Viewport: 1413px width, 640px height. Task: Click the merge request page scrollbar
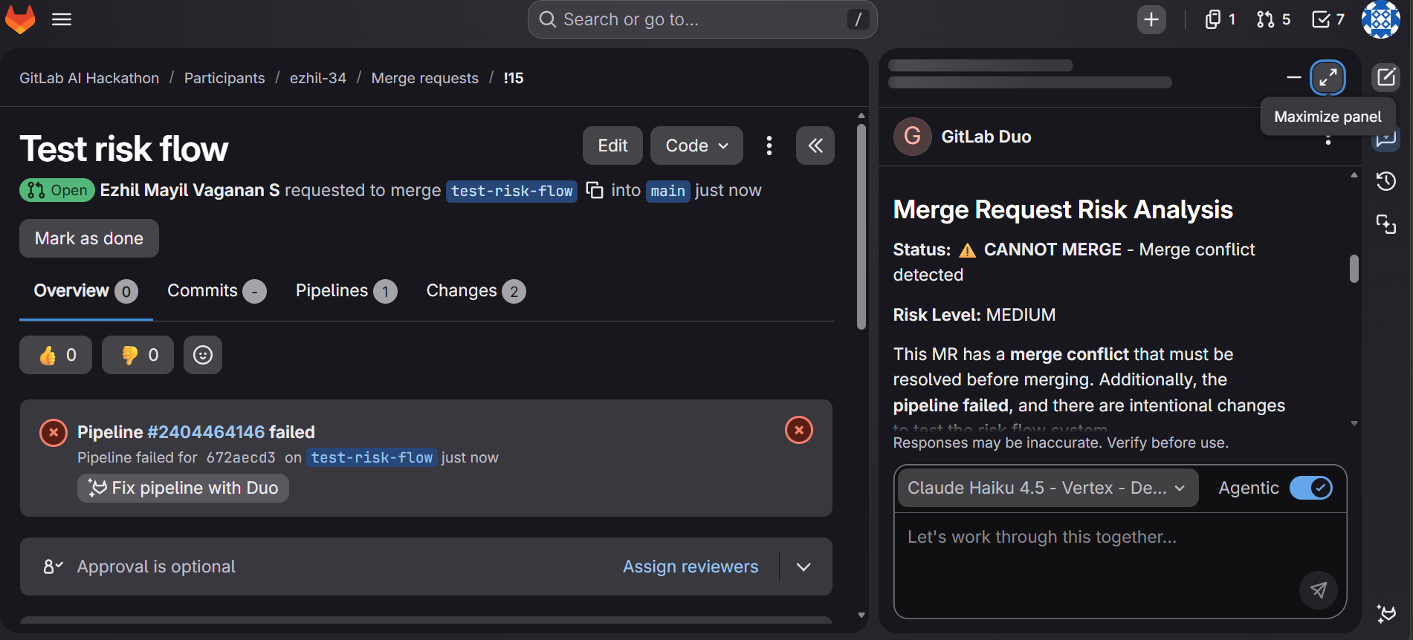[861, 226]
